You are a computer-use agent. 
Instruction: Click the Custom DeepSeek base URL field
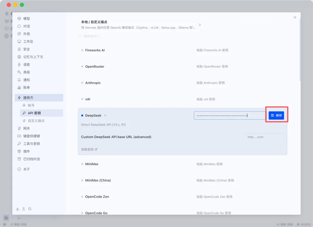pos(265,137)
